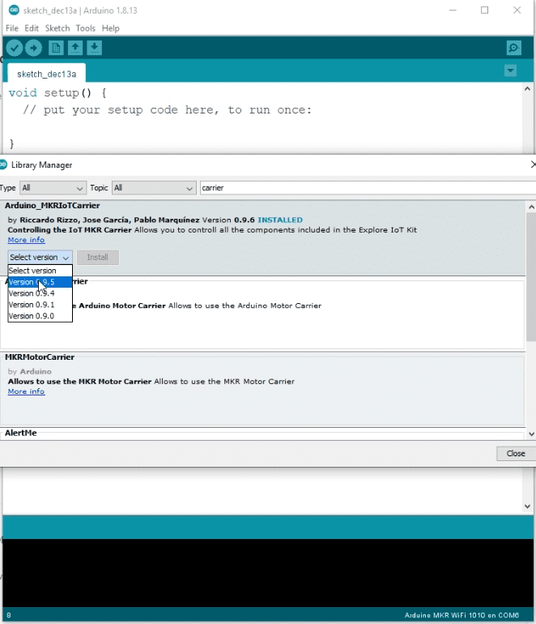The height and width of the screenshot is (624, 536).
Task: Click library list scrollbar down arrow
Action: tap(531, 434)
